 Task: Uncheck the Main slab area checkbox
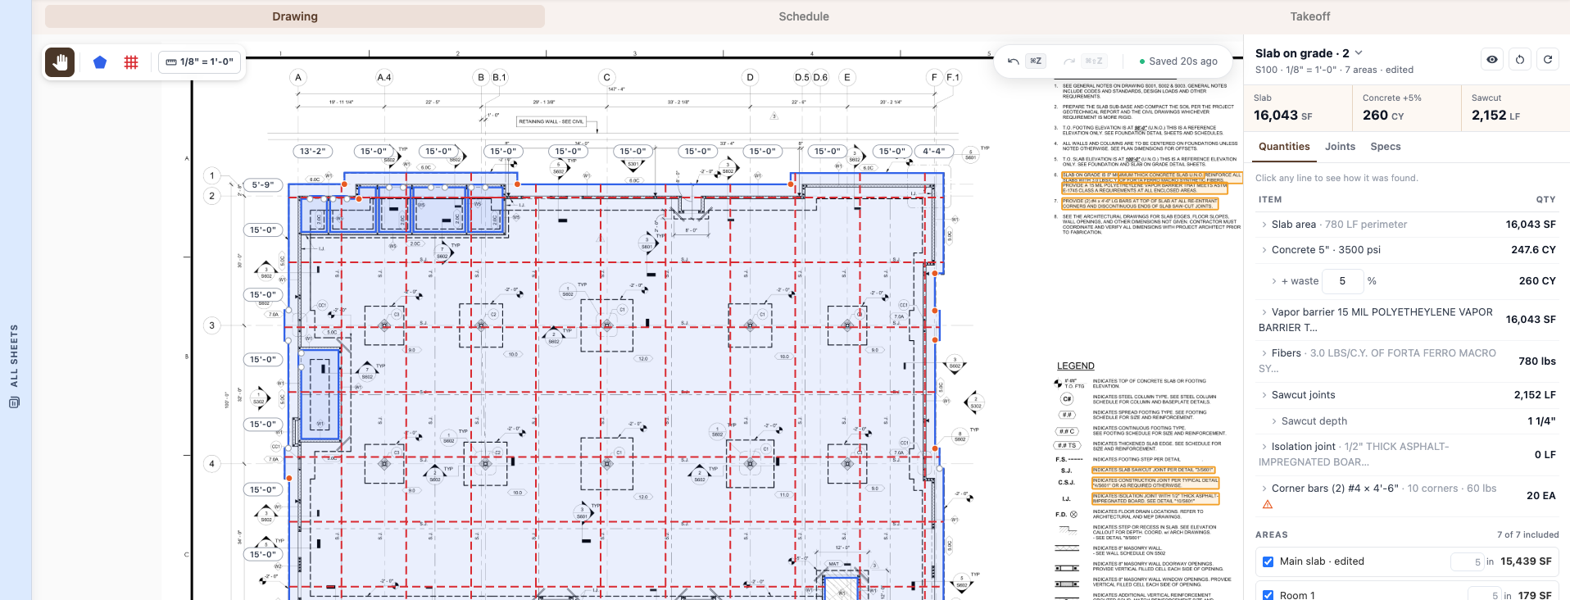tap(1268, 562)
